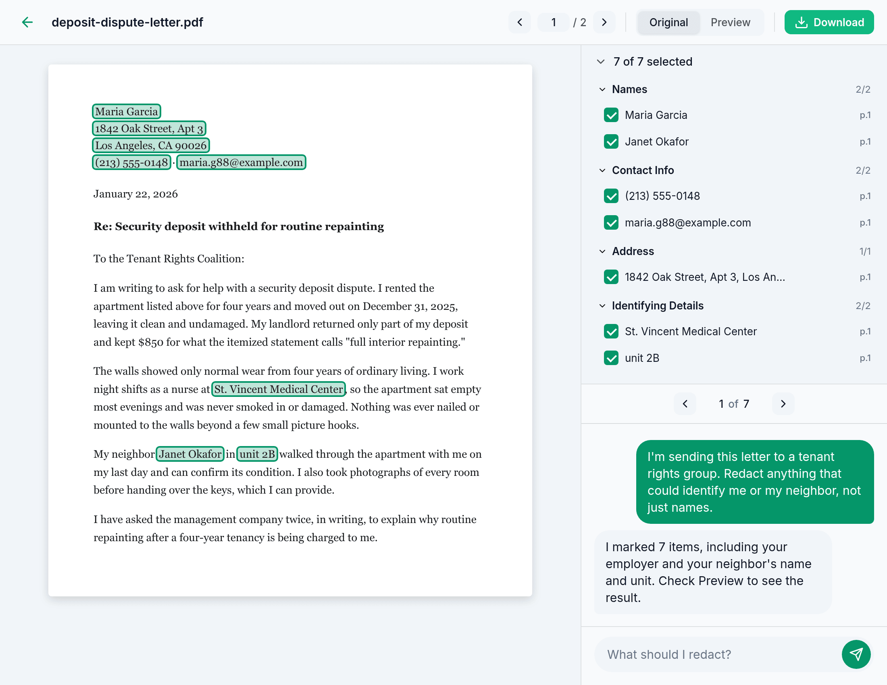
Task: Uncheck the (213) 555-0148 redaction
Action: coord(611,196)
